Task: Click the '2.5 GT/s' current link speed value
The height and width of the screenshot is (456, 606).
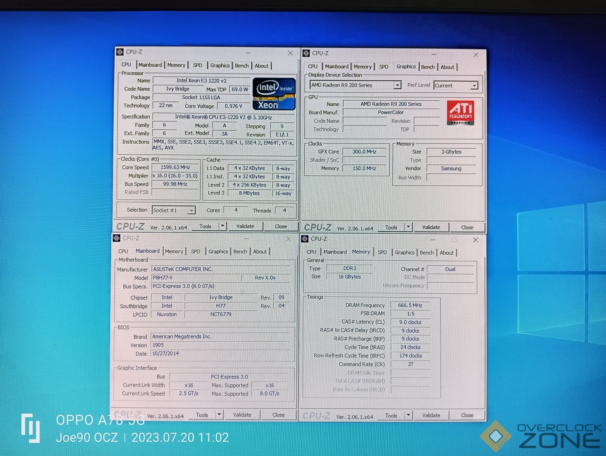Action: pos(189,393)
